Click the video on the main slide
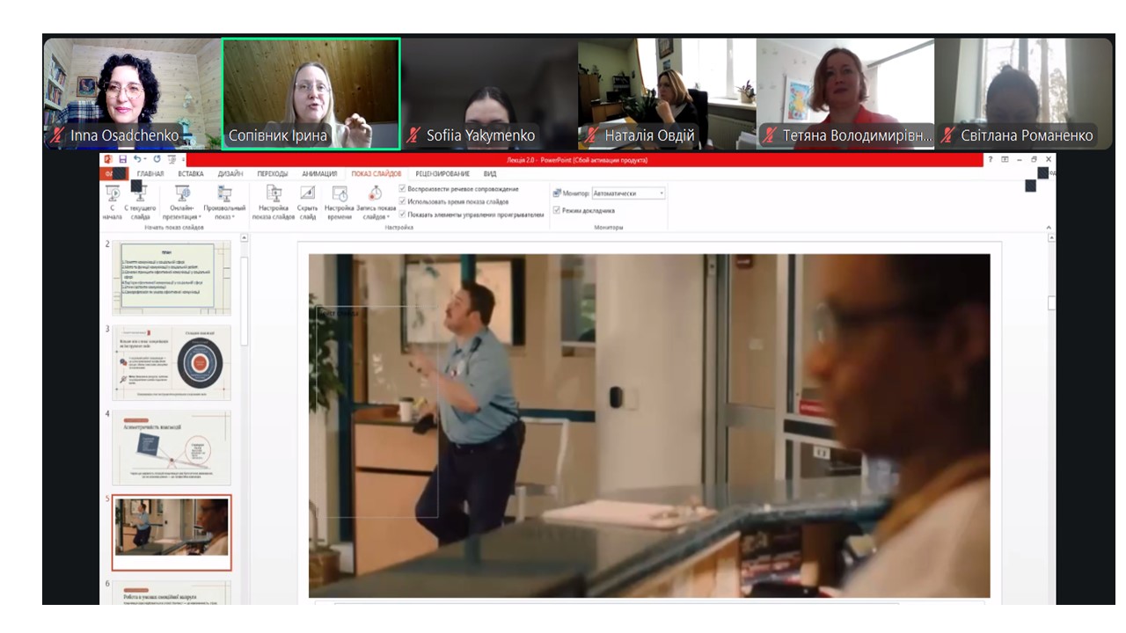Screen dimensions: 1126x633 649,426
